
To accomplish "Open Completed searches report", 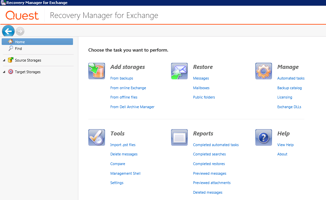I will (209, 154).
